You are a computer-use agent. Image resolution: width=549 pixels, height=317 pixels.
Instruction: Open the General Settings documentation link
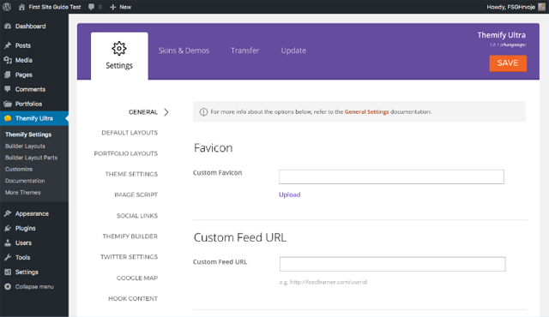366,112
